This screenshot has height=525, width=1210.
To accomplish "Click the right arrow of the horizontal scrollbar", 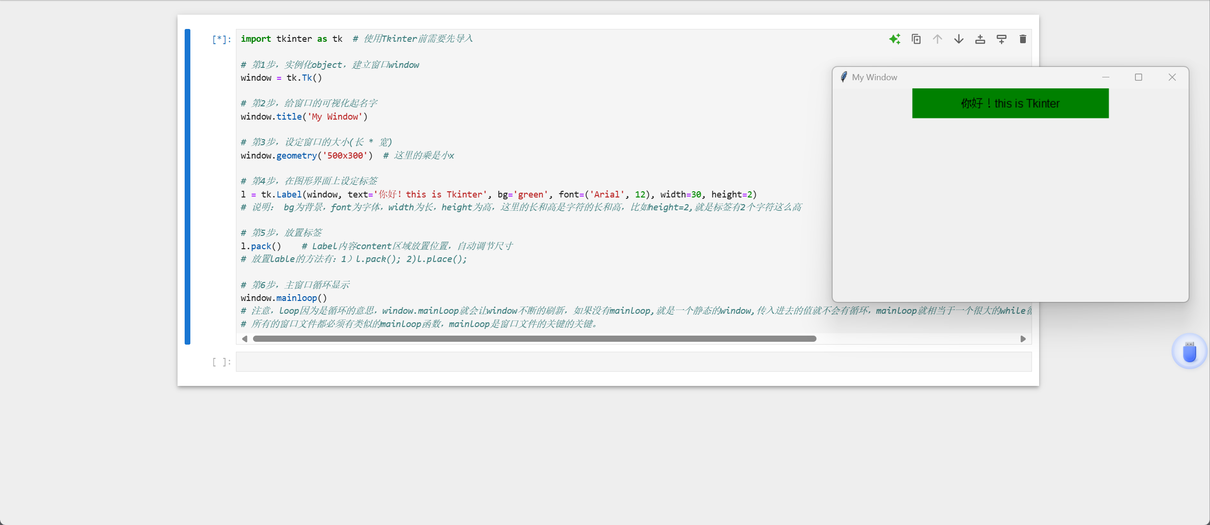I will (1023, 339).
